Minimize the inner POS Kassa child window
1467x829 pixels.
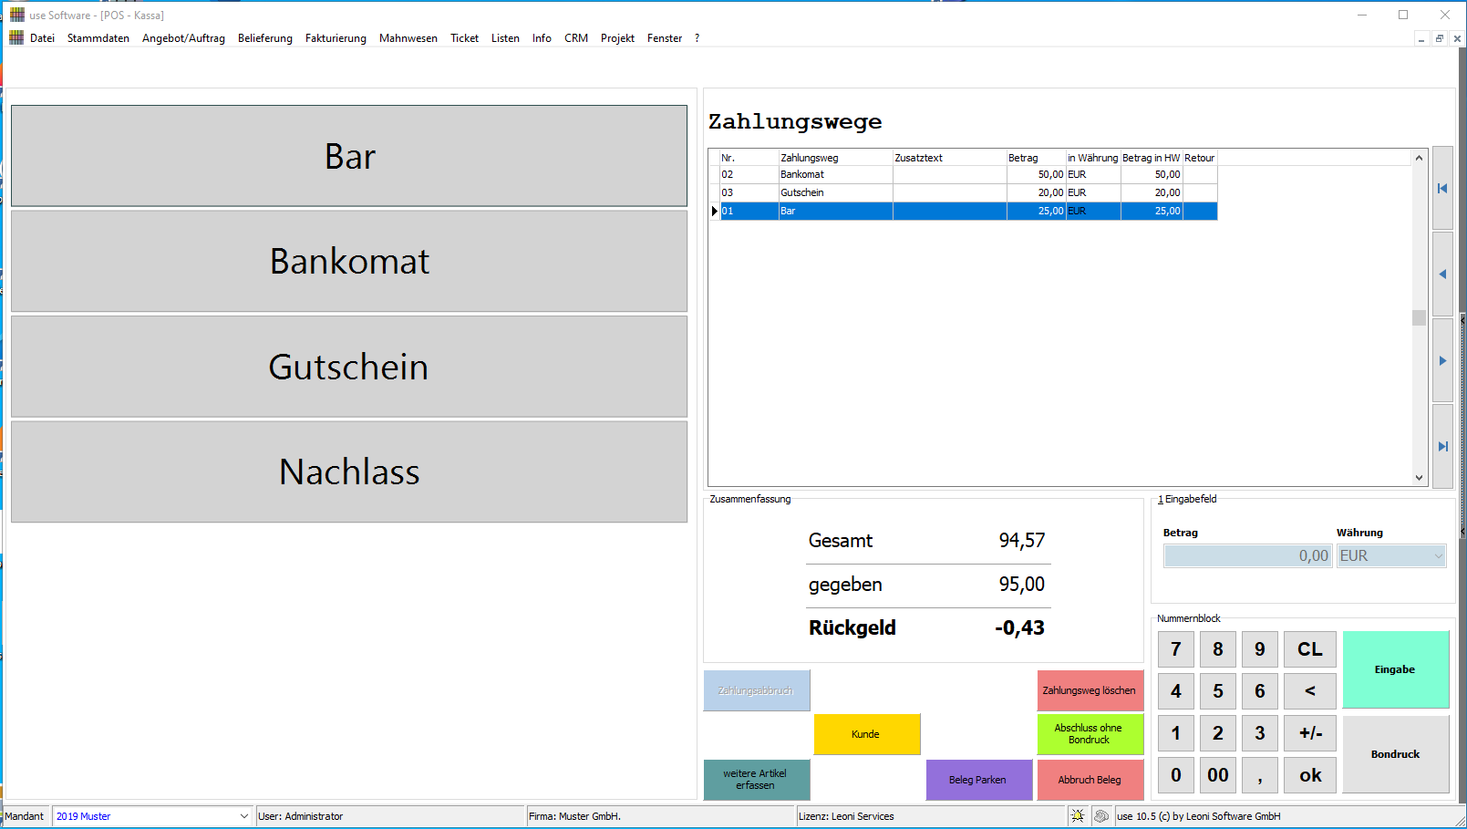[1421, 38]
